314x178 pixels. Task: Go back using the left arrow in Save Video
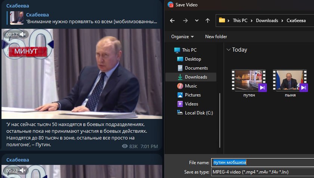tap(172, 21)
